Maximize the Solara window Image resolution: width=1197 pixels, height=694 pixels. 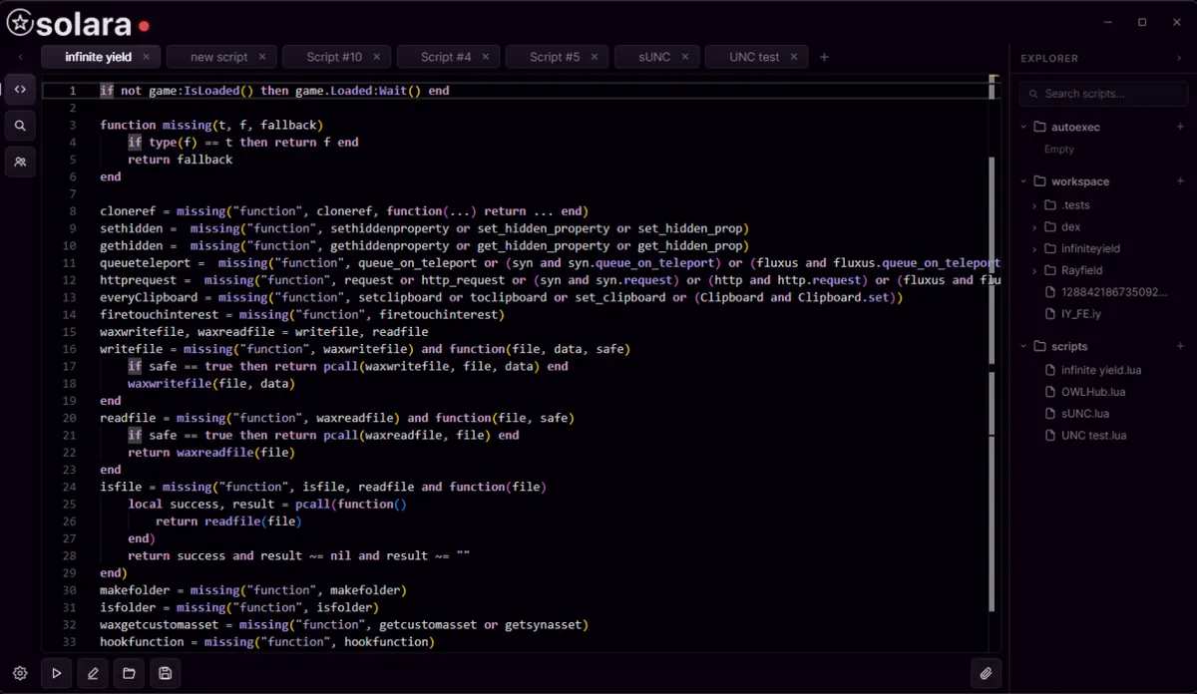(1142, 22)
